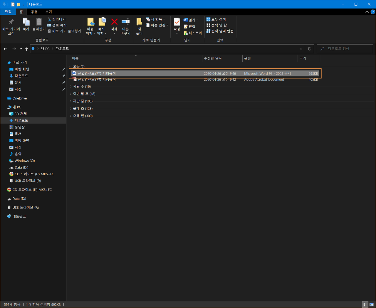Screen dimensions: 376x308
Task: Switch to the Share (공유) ribbon tab
Action: [34, 12]
